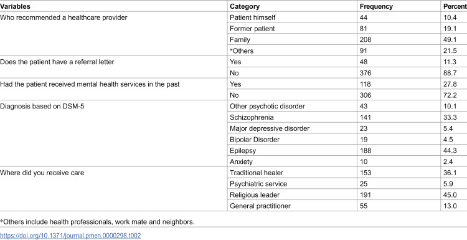Viewport: 467px width, 240px height.
Task: Select the 'General practitioner' cell
Action: coord(292,206)
